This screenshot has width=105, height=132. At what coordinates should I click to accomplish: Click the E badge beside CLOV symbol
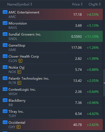click(20, 61)
